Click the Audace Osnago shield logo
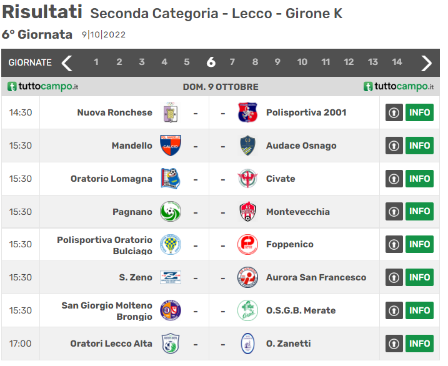The width and height of the screenshot is (448, 366). coord(247,146)
